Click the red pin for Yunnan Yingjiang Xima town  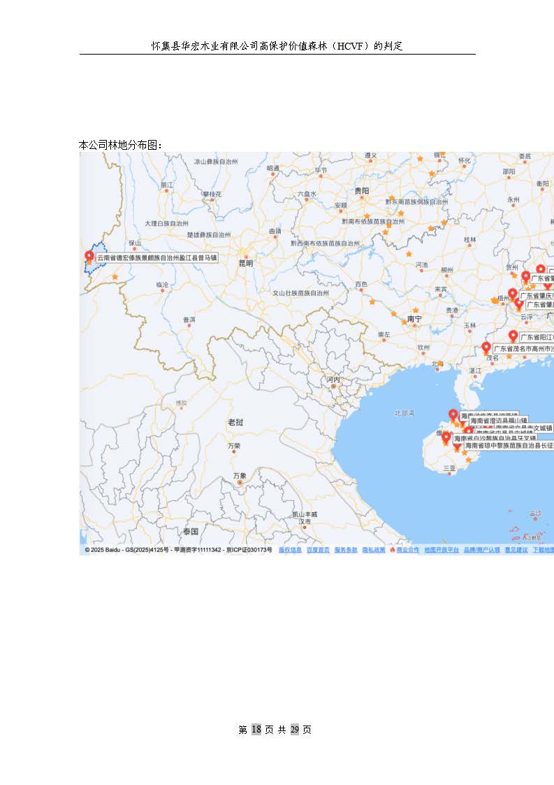[89, 257]
